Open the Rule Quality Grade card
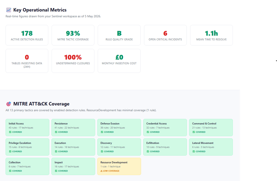 [119, 35]
